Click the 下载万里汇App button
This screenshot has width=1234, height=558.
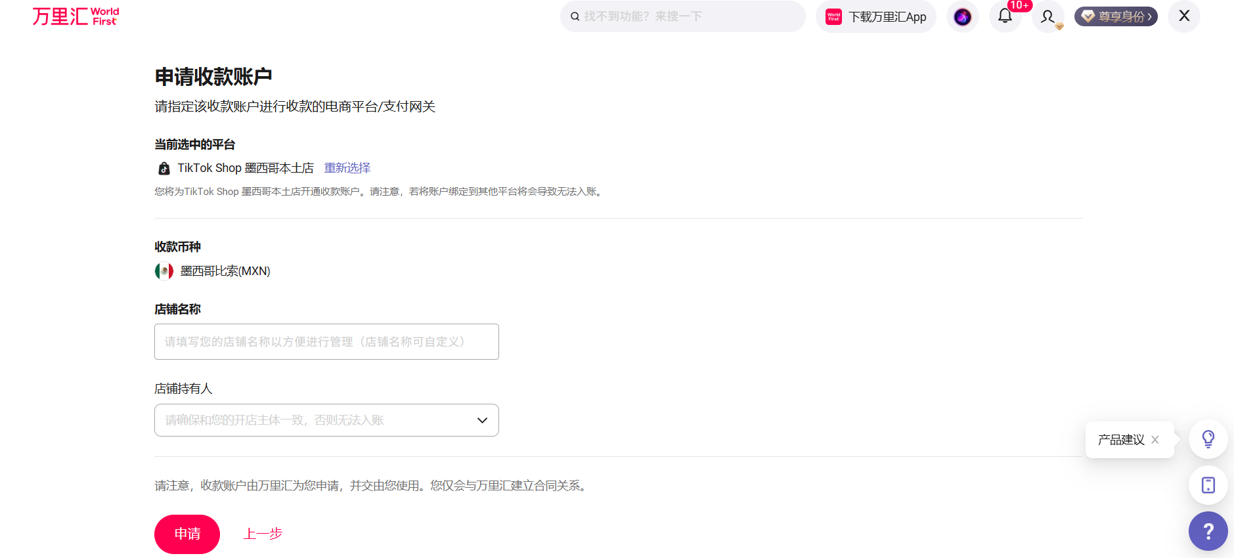pyautogui.click(x=876, y=16)
